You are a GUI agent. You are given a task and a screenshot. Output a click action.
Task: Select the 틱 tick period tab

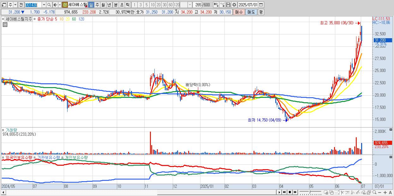click(128, 5)
